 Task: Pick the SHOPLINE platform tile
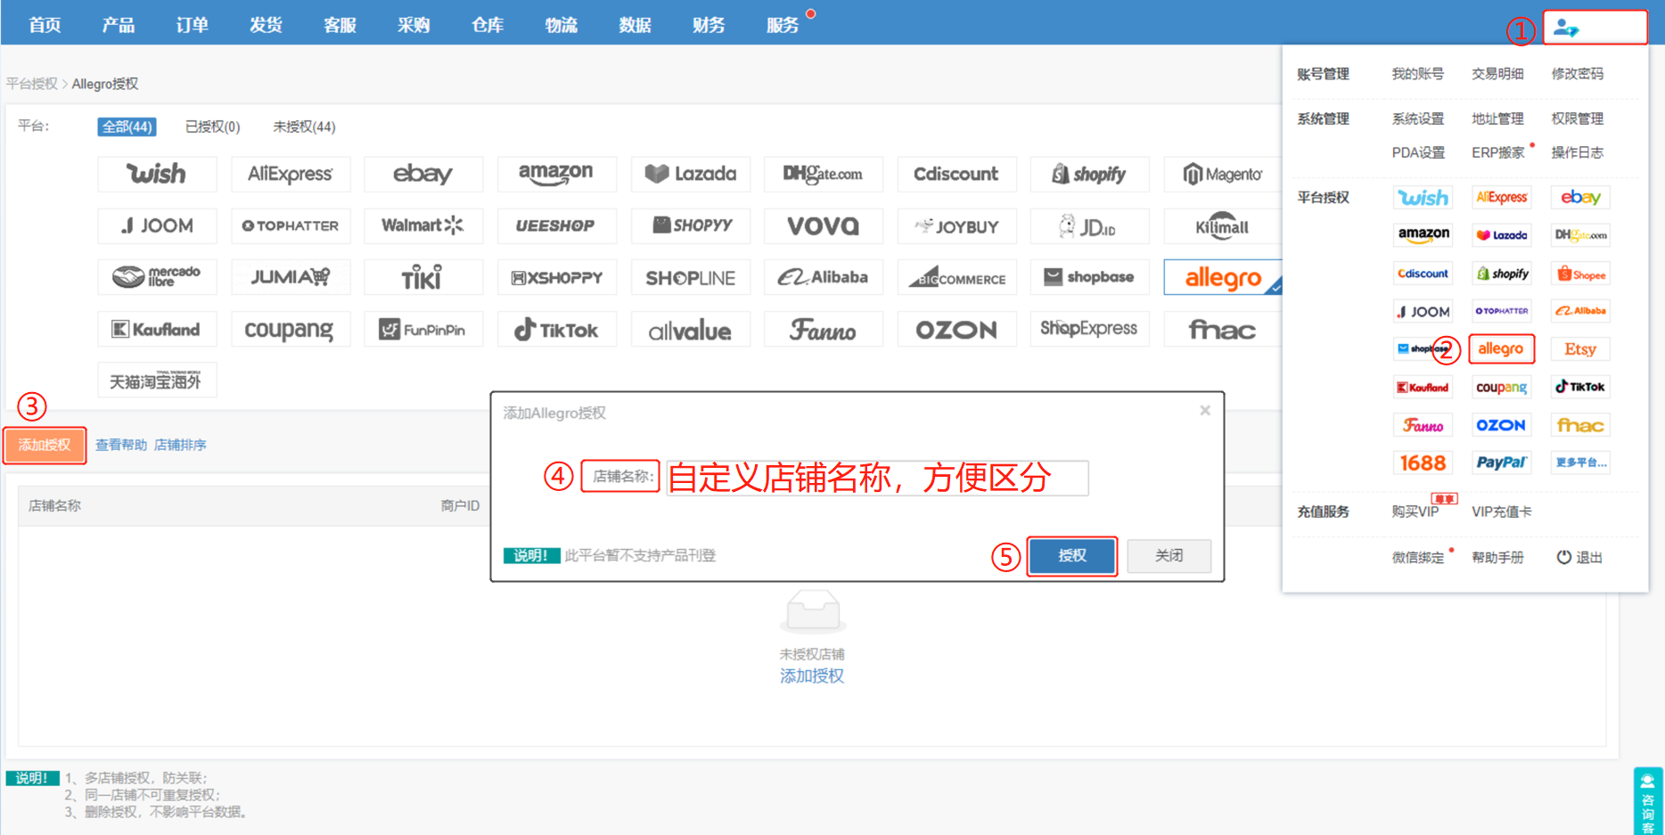point(690,277)
